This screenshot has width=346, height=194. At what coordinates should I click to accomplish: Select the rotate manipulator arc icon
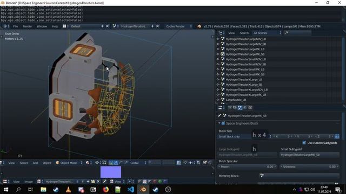click(x=121, y=163)
